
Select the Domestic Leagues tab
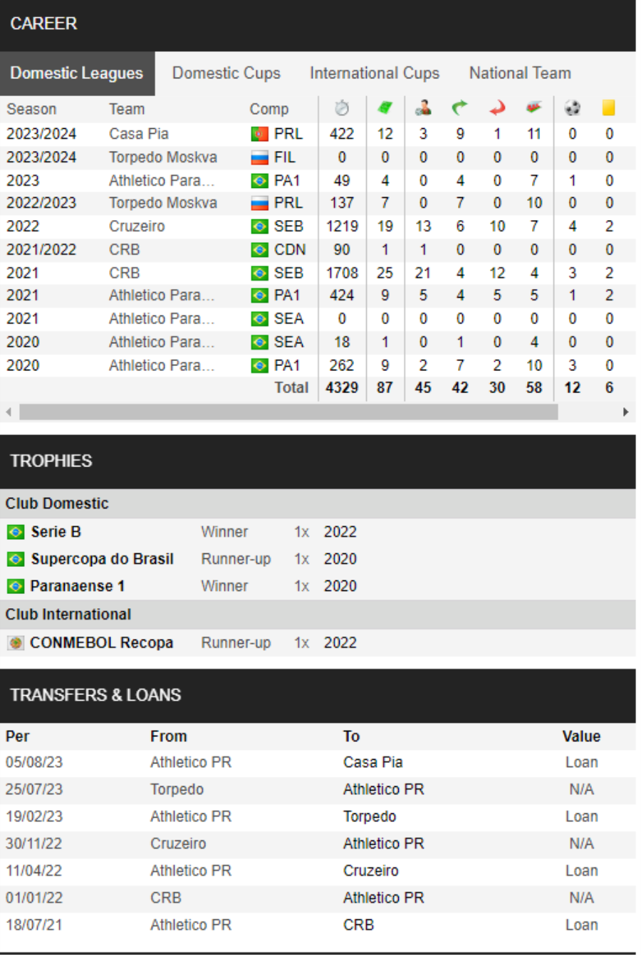77,73
